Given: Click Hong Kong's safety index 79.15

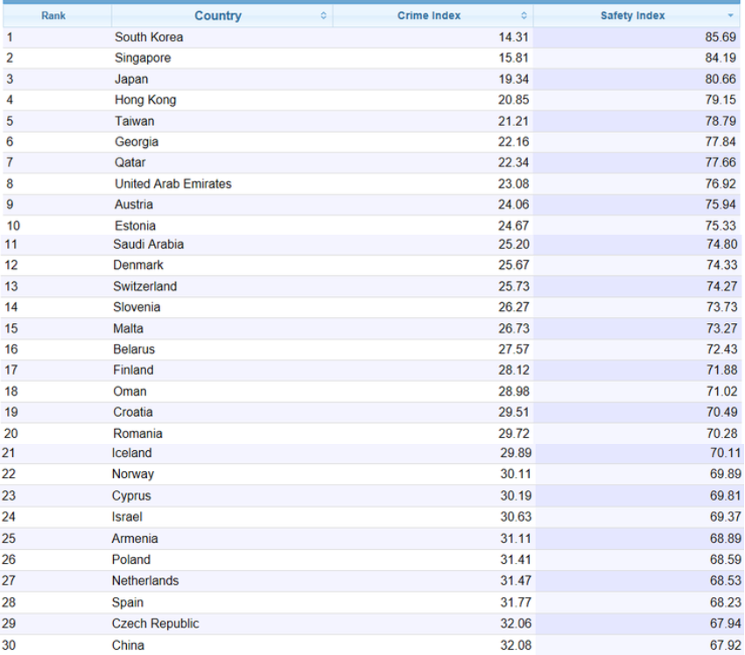Looking at the screenshot, I should pos(720,100).
